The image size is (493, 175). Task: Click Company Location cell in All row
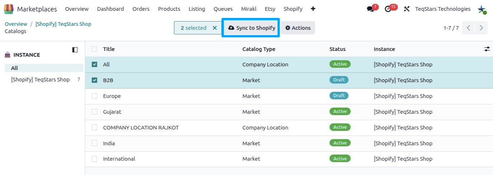[x=265, y=65]
